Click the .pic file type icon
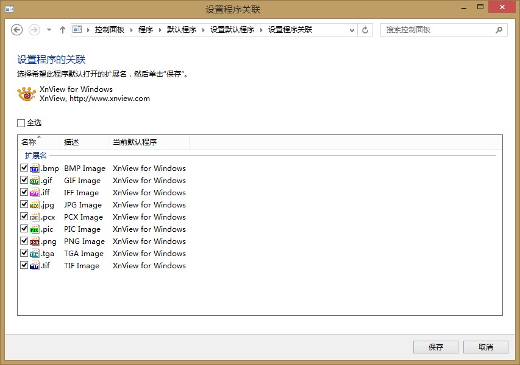 point(35,229)
